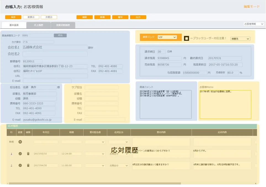Click the 新規 button in toolbar
Screen dimensions: 266x187
[x=102, y=17]
